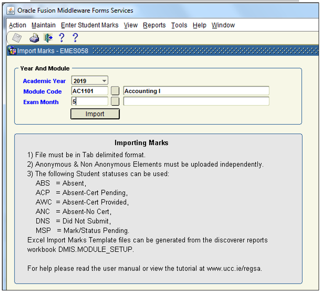Open the Academic Year dropdown
321x292 pixels.
tap(104, 81)
